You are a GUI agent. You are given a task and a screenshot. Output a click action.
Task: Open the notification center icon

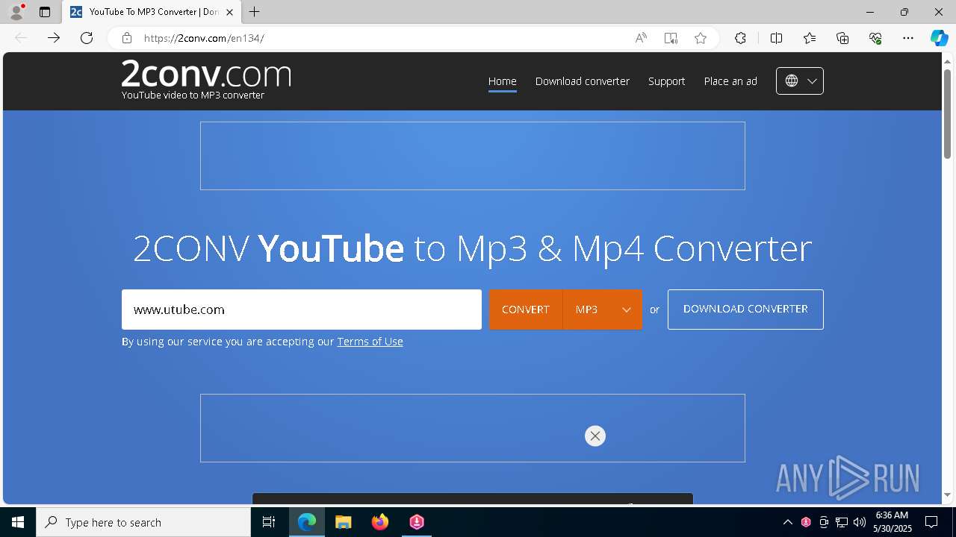[931, 522]
